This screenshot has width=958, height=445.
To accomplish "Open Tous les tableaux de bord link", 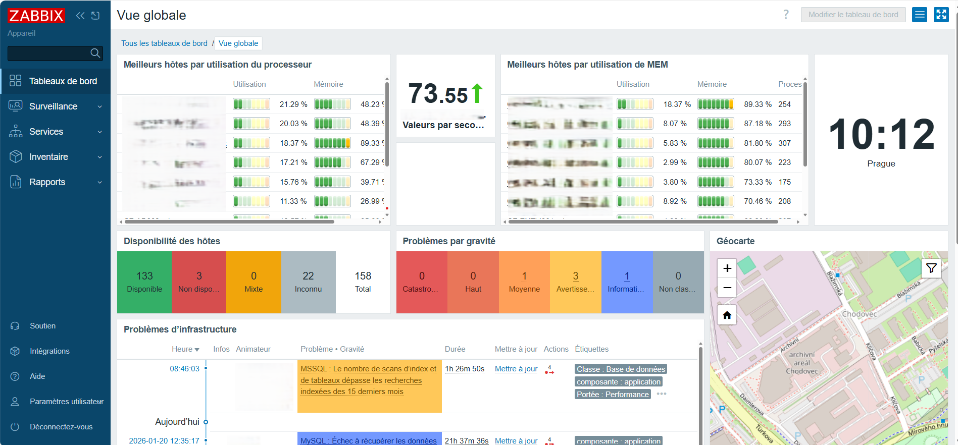I will [164, 43].
